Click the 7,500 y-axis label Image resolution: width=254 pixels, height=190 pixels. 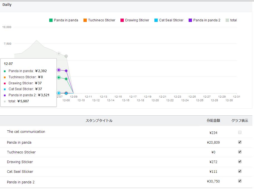tap(8, 44)
